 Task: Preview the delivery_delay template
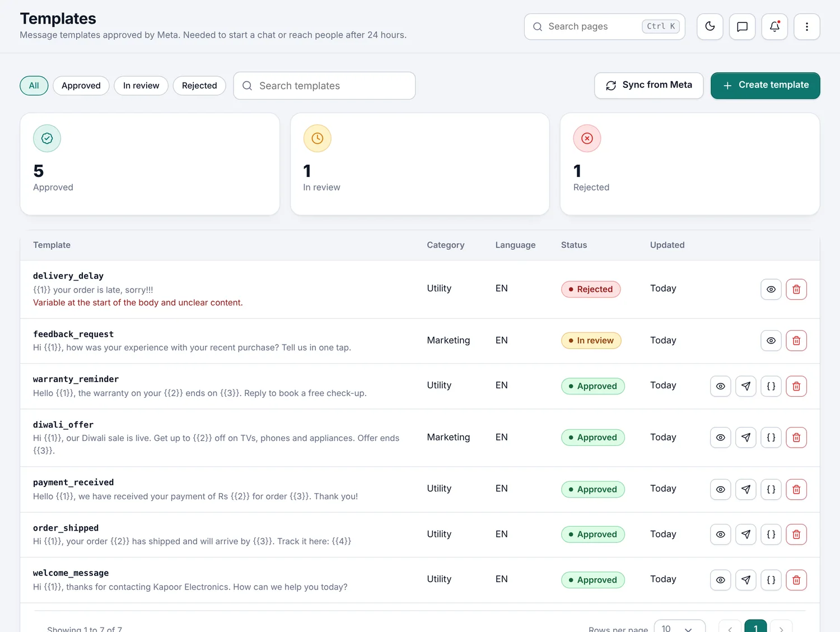[771, 289]
